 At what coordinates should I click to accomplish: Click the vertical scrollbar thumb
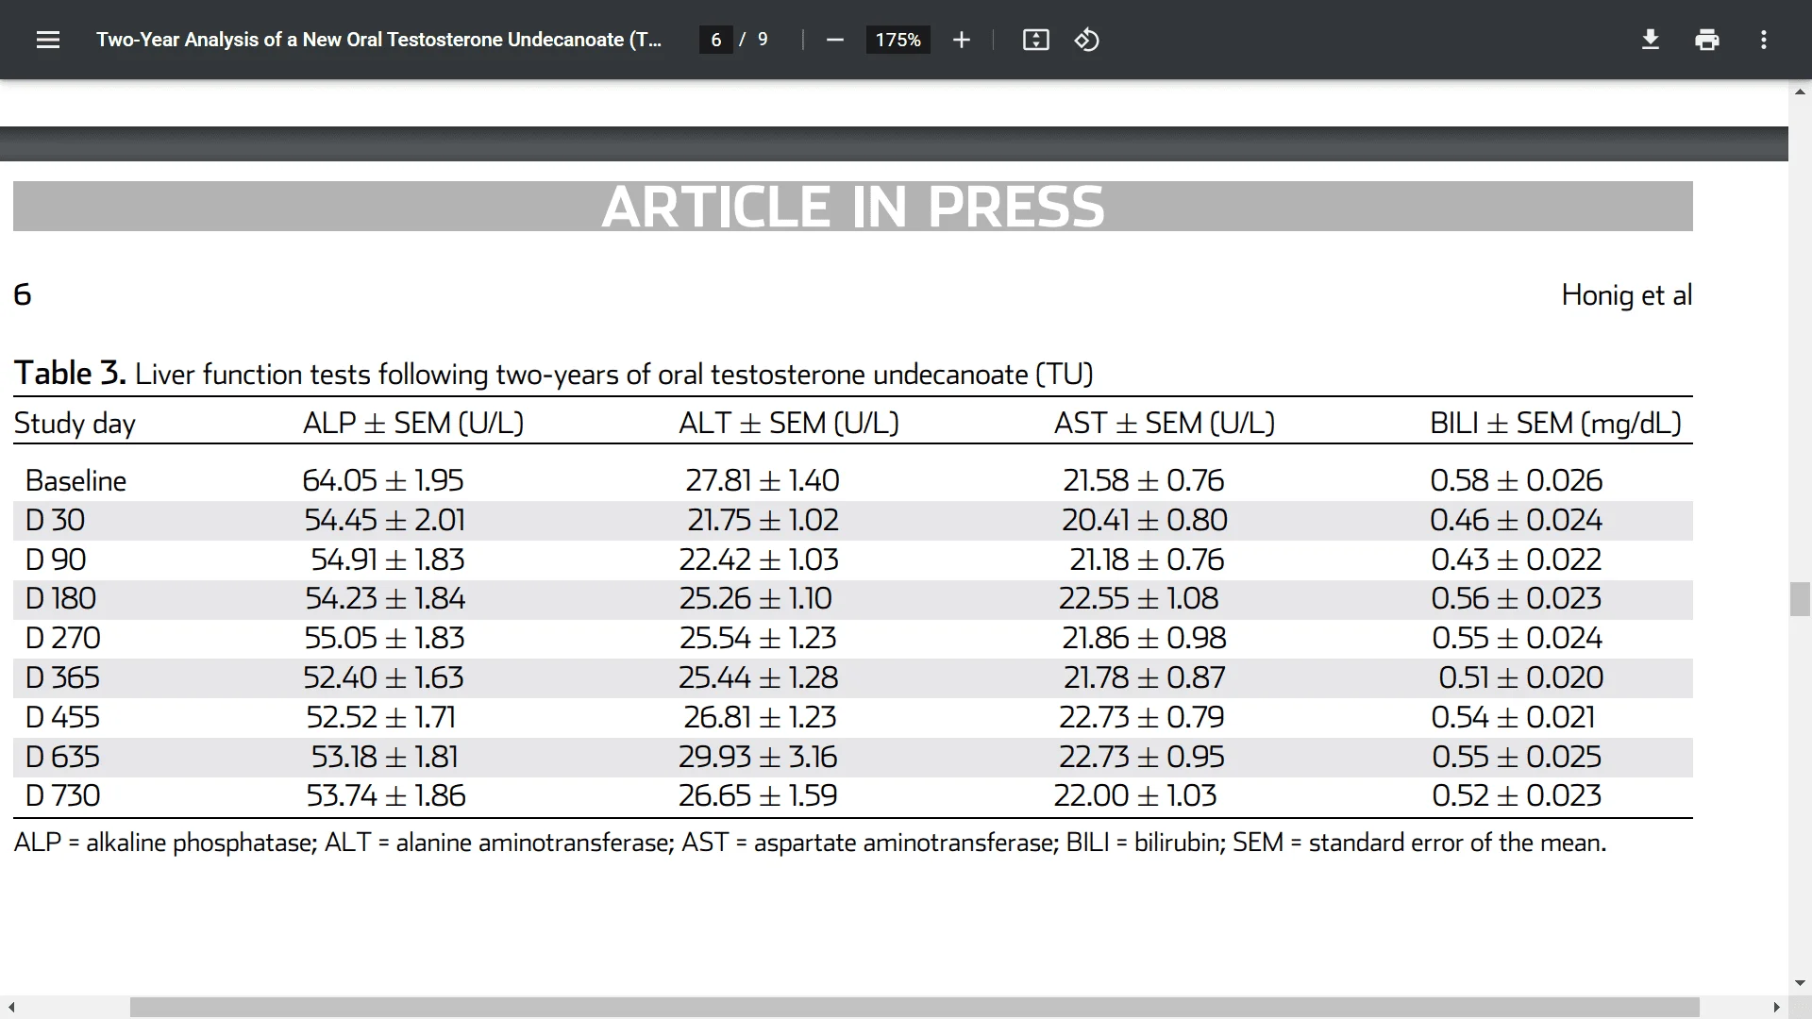(1800, 599)
